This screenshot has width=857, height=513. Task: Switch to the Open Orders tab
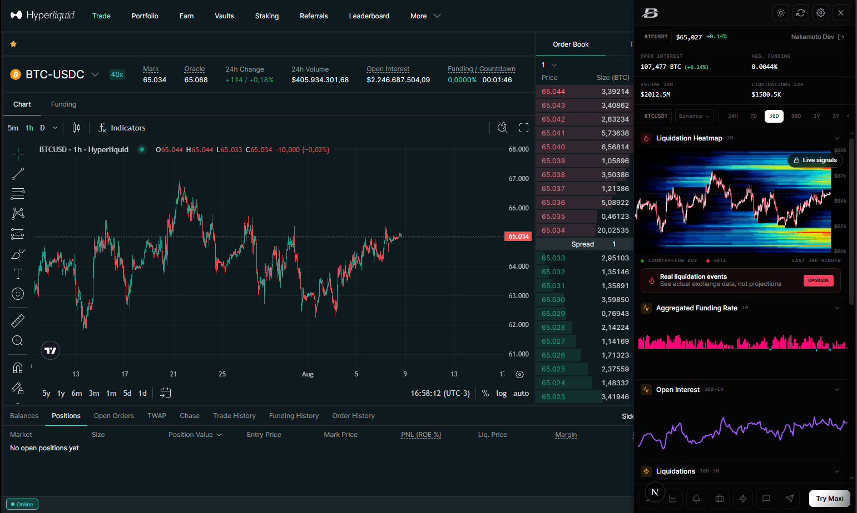[114, 416]
